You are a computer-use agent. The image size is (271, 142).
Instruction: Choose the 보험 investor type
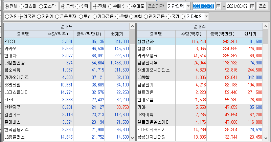point(131,17)
